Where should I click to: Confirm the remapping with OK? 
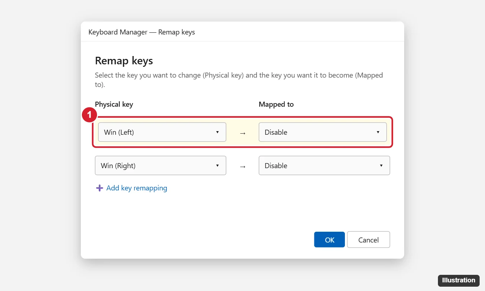(329, 240)
